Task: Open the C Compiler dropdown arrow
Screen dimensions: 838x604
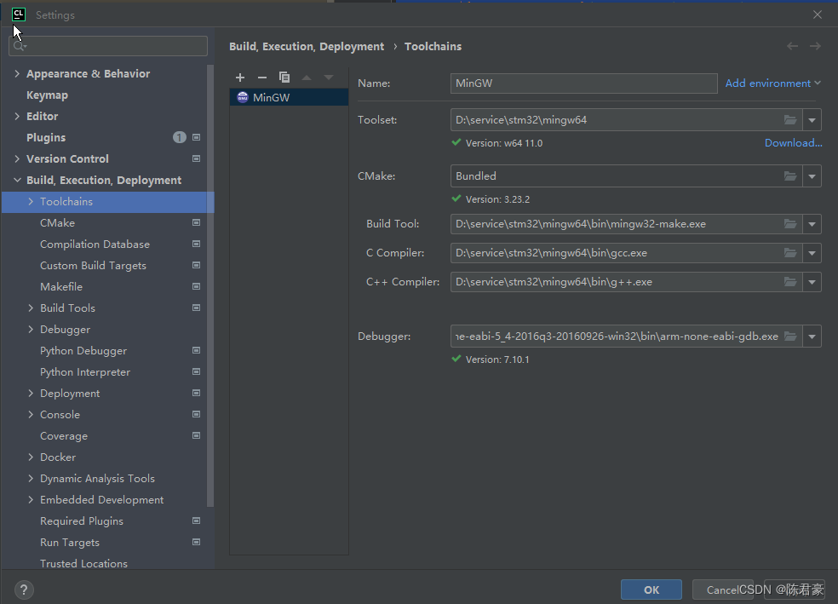Action: (812, 253)
